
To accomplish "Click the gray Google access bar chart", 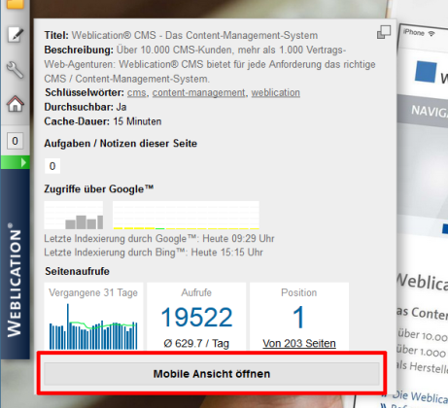I will (74, 215).
